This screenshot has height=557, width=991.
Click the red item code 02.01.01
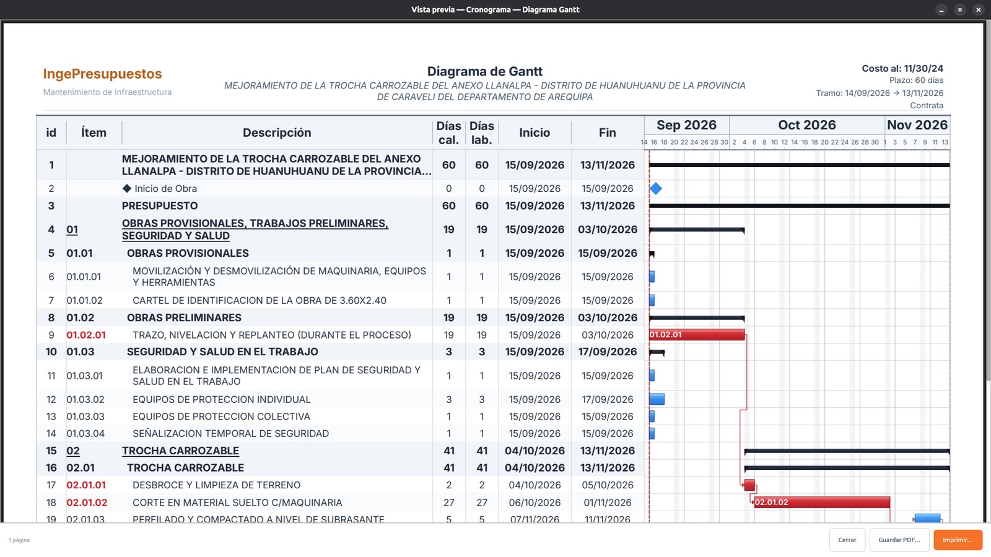coord(86,485)
